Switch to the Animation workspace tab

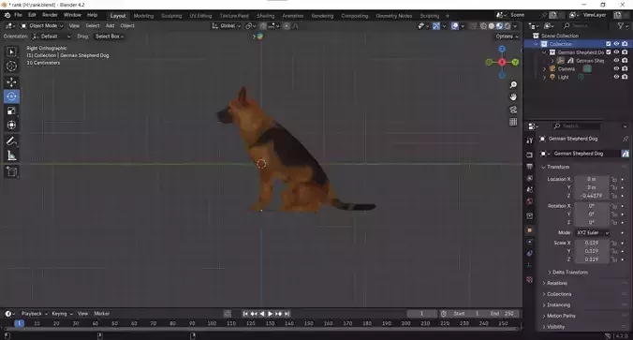point(293,16)
